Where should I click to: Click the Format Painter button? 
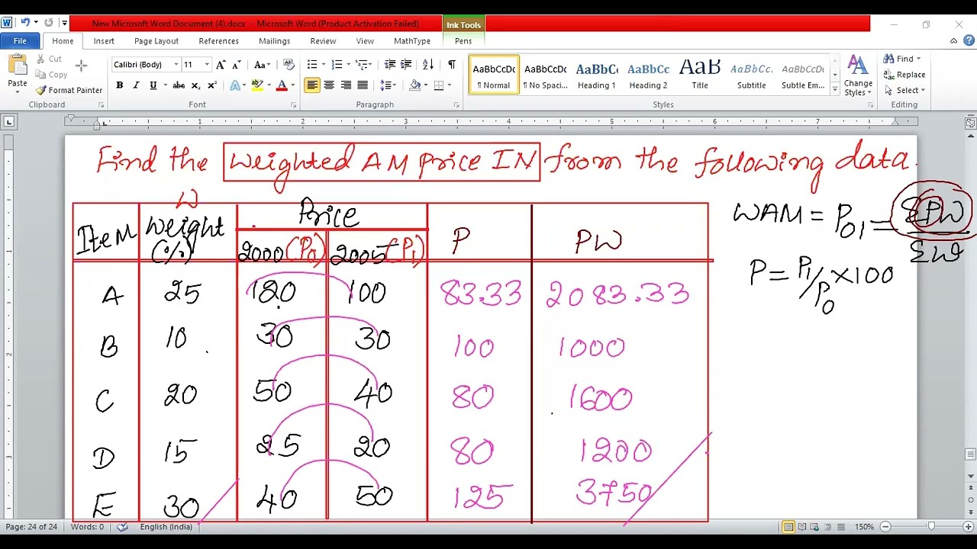(69, 90)
